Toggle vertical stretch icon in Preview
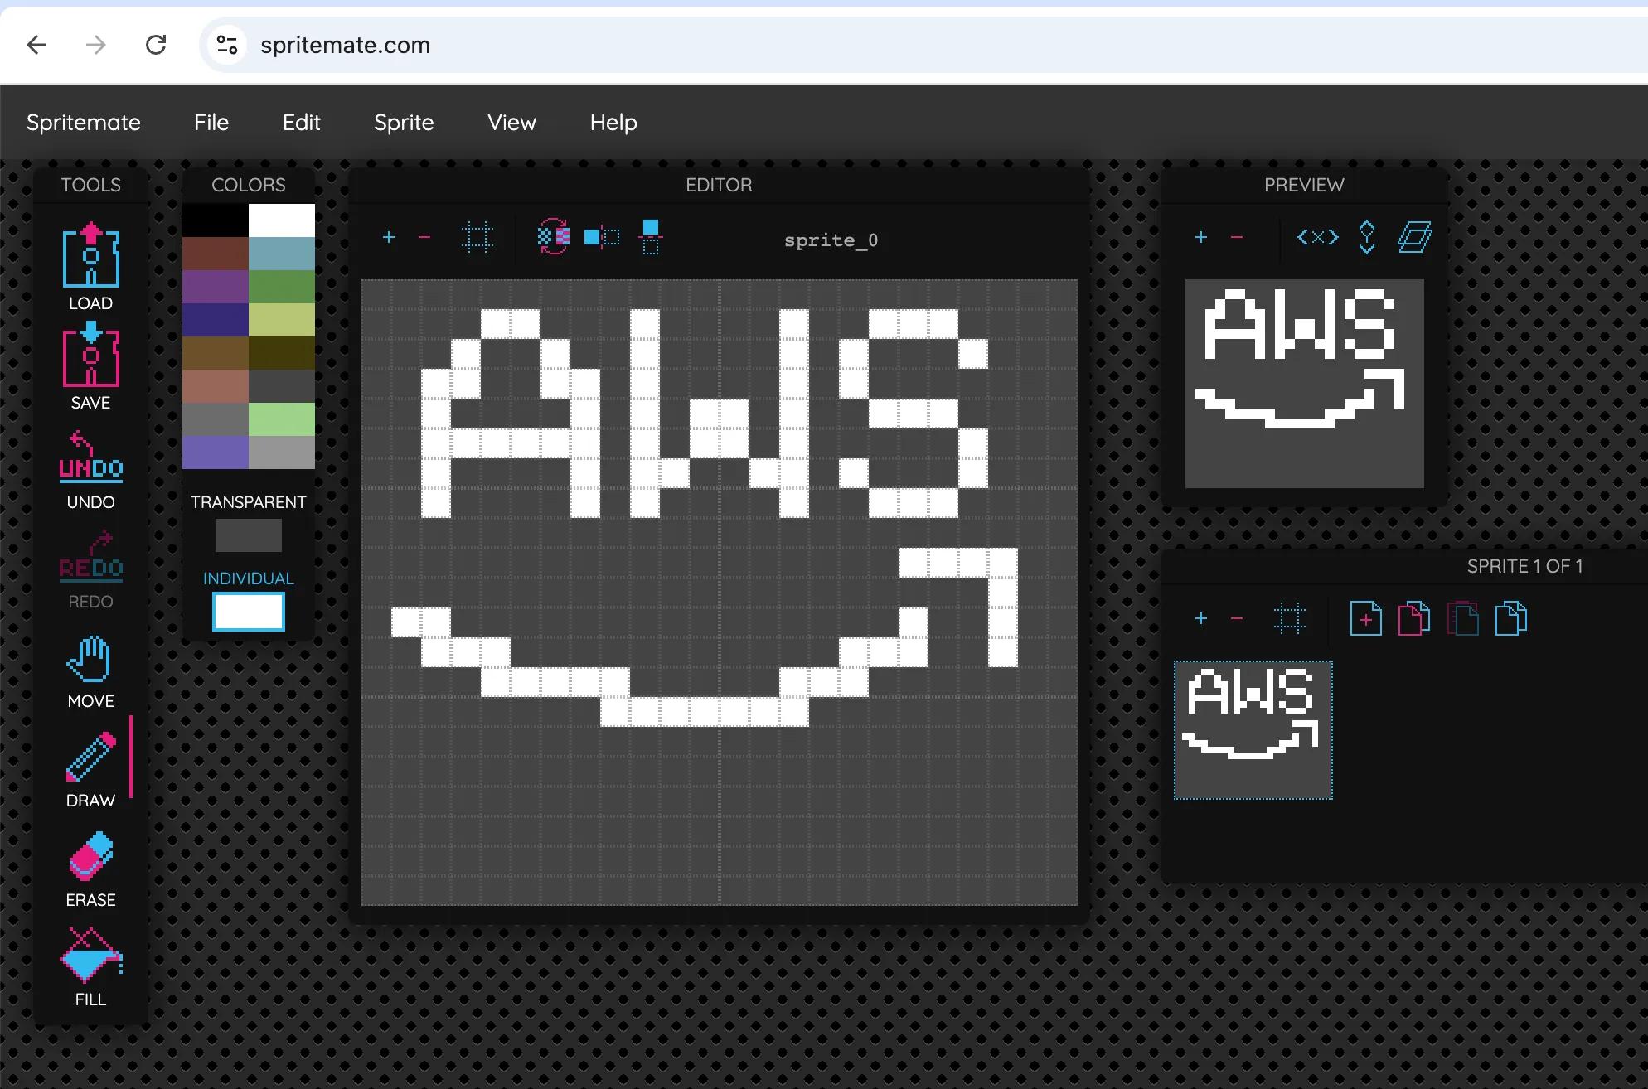Screen dimensions: 1648x1089 (1367, 238)
